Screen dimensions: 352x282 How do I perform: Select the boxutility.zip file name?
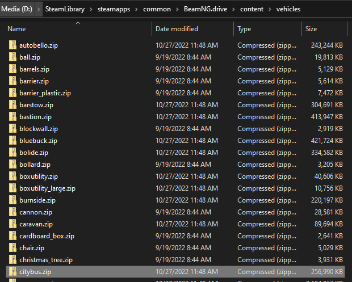[39, 176]
